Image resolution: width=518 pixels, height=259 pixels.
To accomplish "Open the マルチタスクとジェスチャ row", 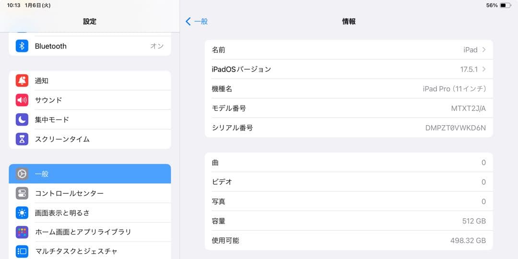I will pyautogui.click(x=90, y=251).
